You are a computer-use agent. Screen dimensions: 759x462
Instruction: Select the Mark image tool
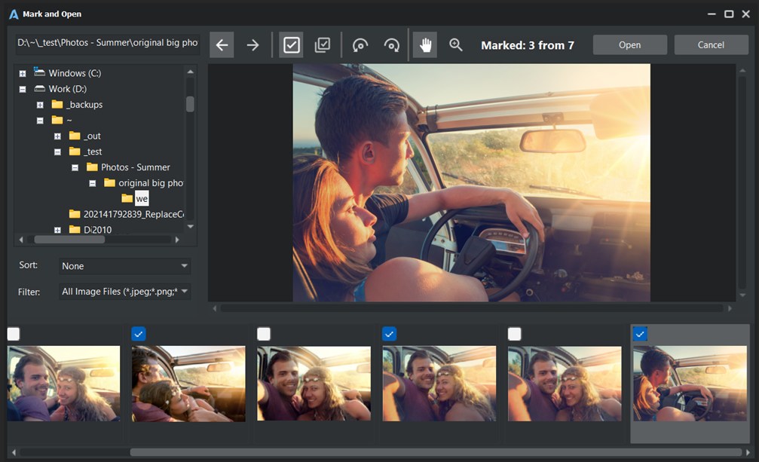pyautogui.click(x=291, y=44)
